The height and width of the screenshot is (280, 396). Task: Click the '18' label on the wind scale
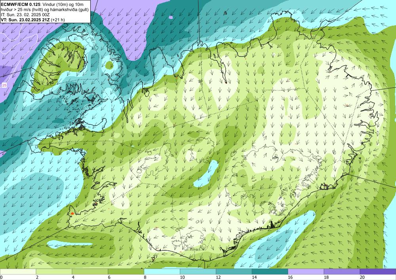326,277
